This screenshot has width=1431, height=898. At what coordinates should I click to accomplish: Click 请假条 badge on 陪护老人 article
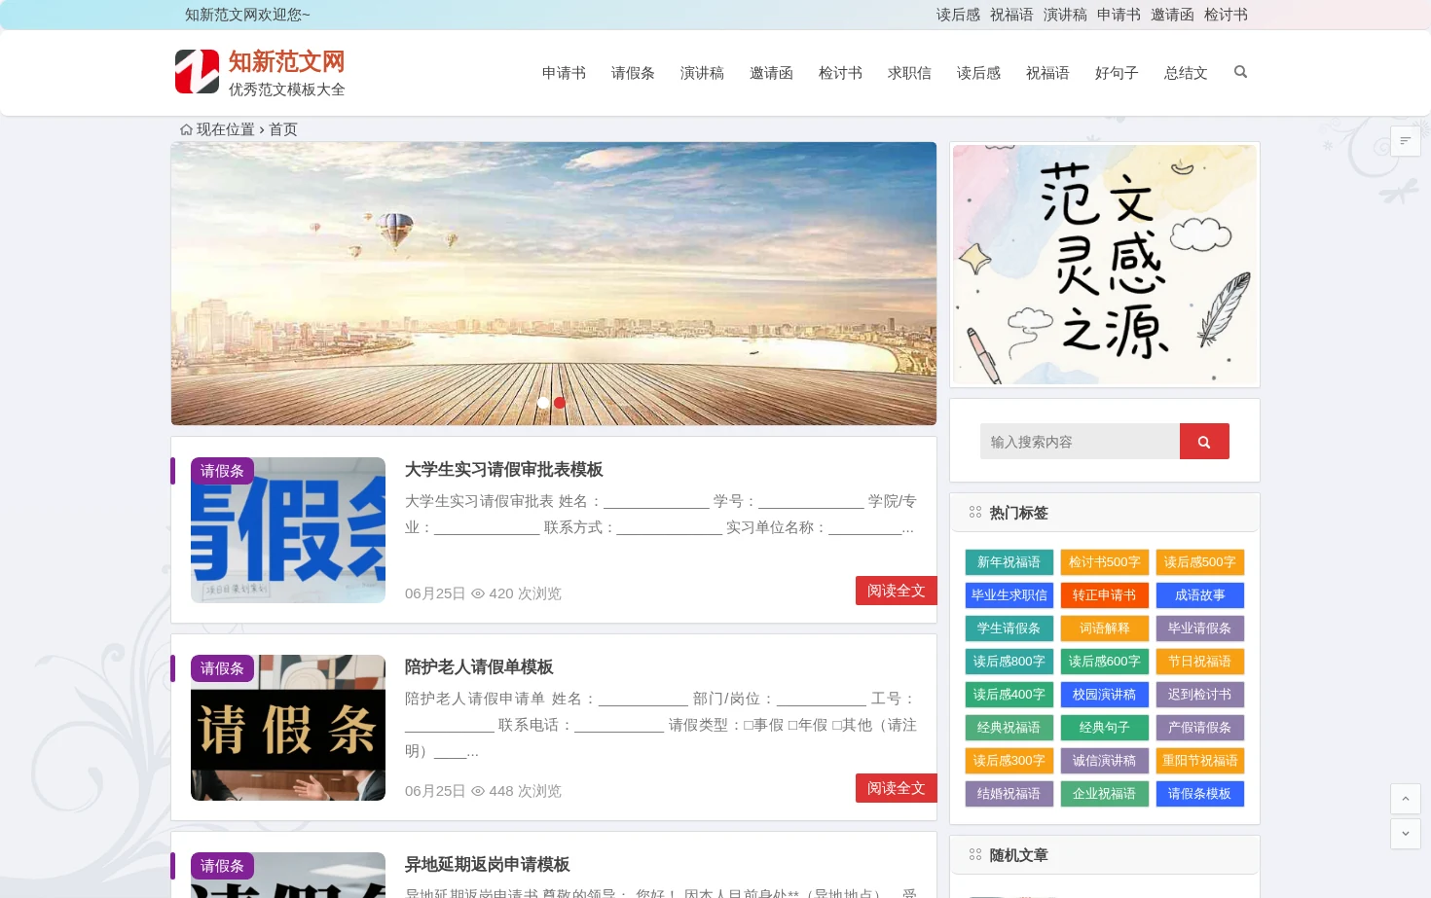222,668
